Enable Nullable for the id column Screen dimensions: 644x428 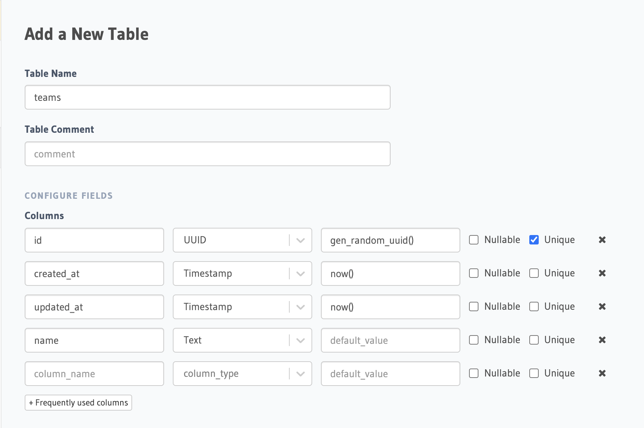coord(473,239)
